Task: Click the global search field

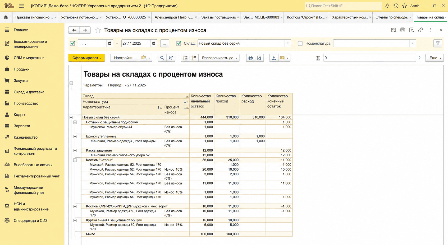Action: coord(343,6)
